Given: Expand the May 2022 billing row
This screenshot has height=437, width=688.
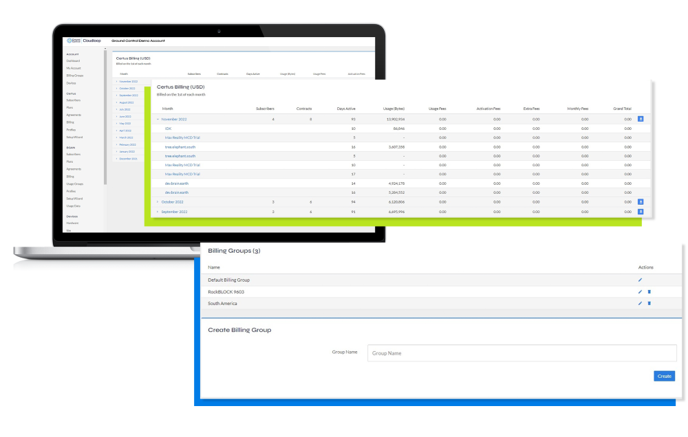Looking at the screenshot, I should (117, 124).
